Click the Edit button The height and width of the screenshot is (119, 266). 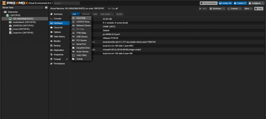[95, 14]
